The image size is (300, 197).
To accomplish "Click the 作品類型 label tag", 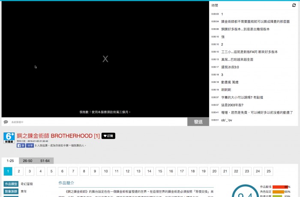I will [11, 184].
